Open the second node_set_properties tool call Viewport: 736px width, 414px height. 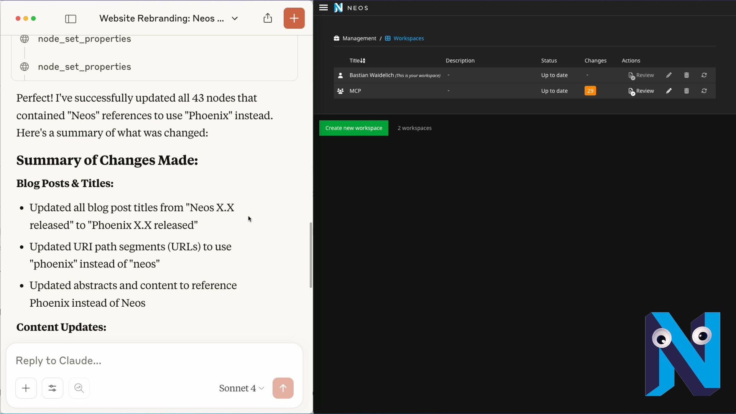click(x=84, y=67)
